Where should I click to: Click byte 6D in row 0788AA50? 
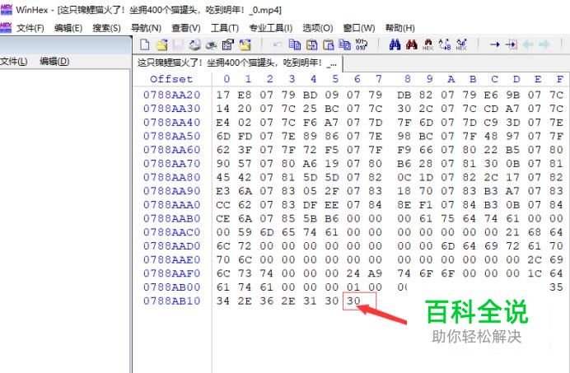[223, 136]
